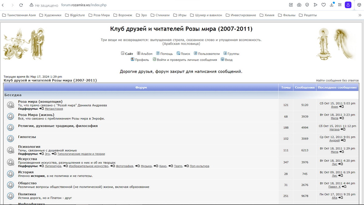Open the browser camera snapshot icon

tap(299, 5)
